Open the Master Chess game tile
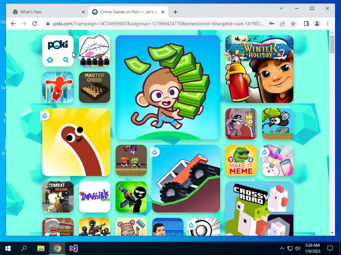 coord(94,87)
